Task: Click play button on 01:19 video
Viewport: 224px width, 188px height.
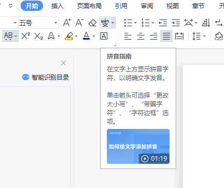Action: 145,159
